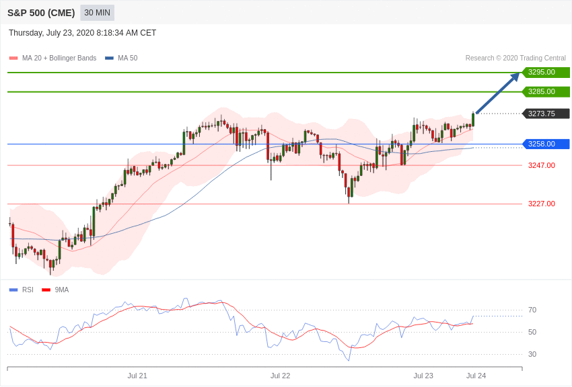Screen dimensions: 572x387
Task: Click the Jul 21 date axis label
Action: click(x=137, y=376)
